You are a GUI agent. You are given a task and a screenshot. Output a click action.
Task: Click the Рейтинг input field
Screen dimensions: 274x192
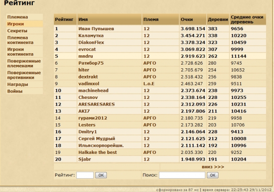(85, 175)
